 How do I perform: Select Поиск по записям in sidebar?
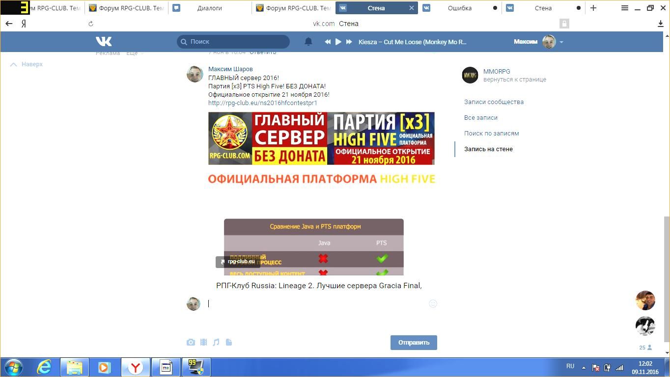coord(492,134)
